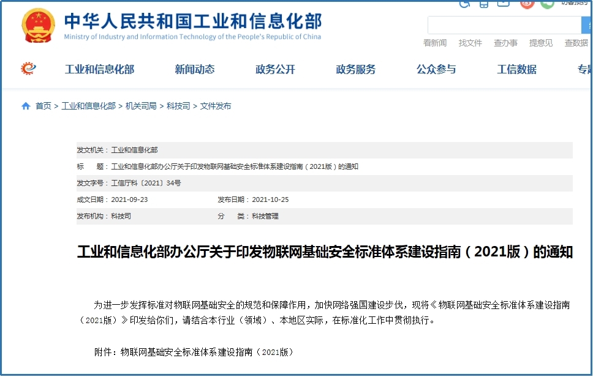Click the paragraph line starting with 为进一步发挥标准
Viewport: 593px width, 377px height.
(331, 305)
